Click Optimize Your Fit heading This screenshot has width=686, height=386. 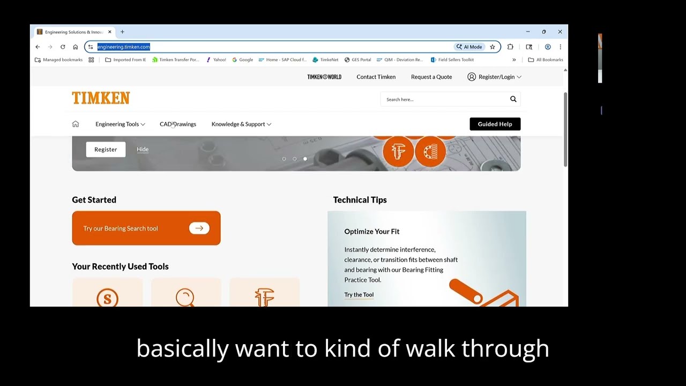(372, 232)
